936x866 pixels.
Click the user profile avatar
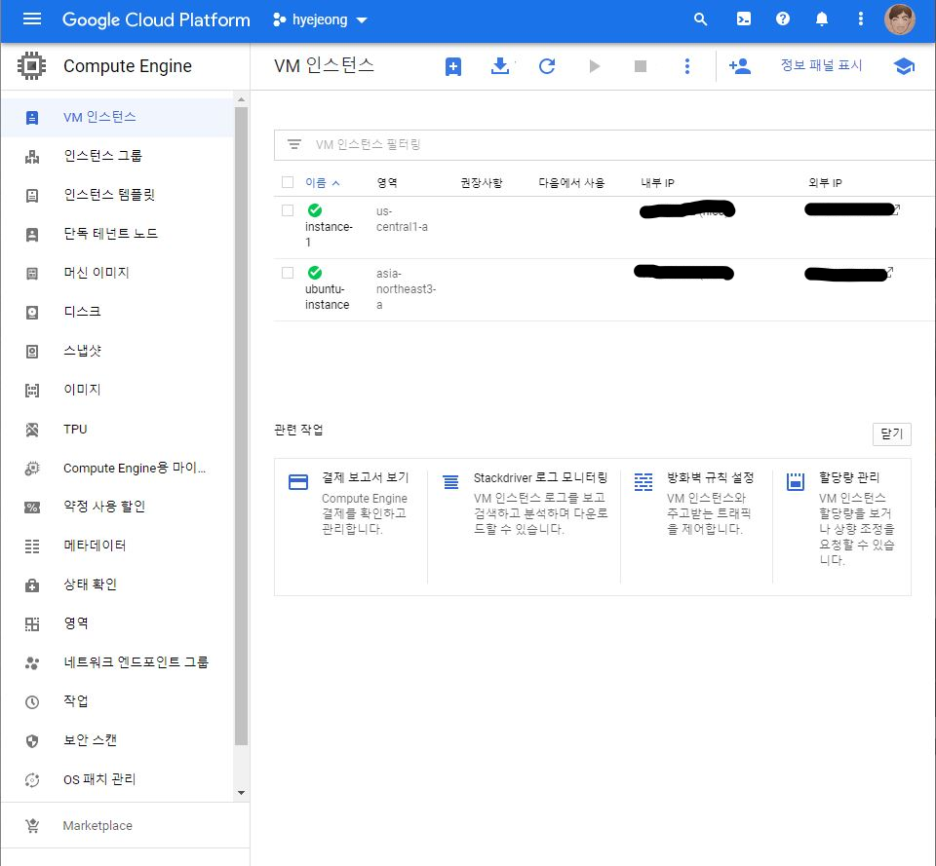point(899,19)
